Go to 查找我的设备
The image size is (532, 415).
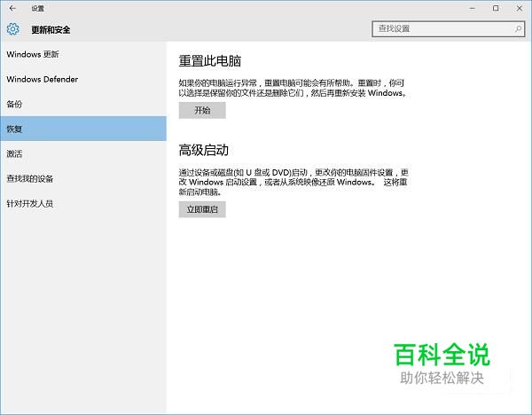click(83, 178)
